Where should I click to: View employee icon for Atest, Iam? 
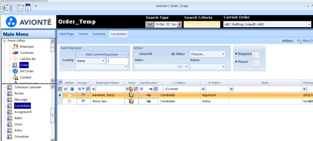click(x=131, y=101)
